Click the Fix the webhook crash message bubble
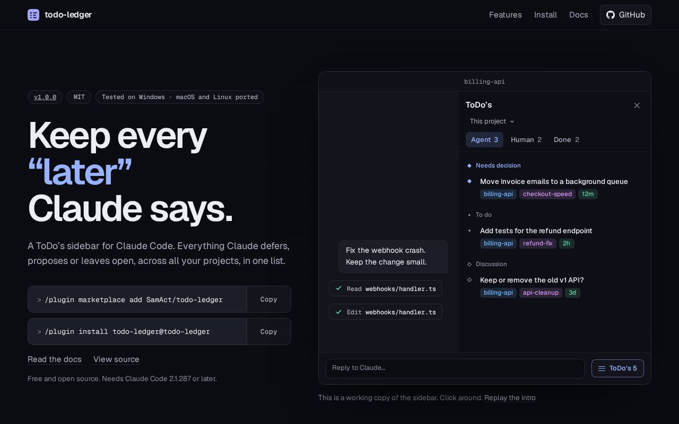 (393, 257)
